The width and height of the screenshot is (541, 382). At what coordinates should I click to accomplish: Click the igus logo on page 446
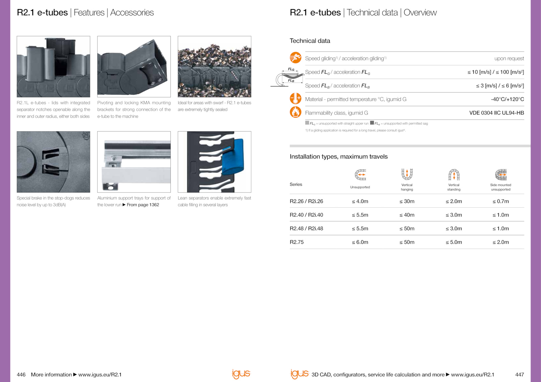click(241, 374)
